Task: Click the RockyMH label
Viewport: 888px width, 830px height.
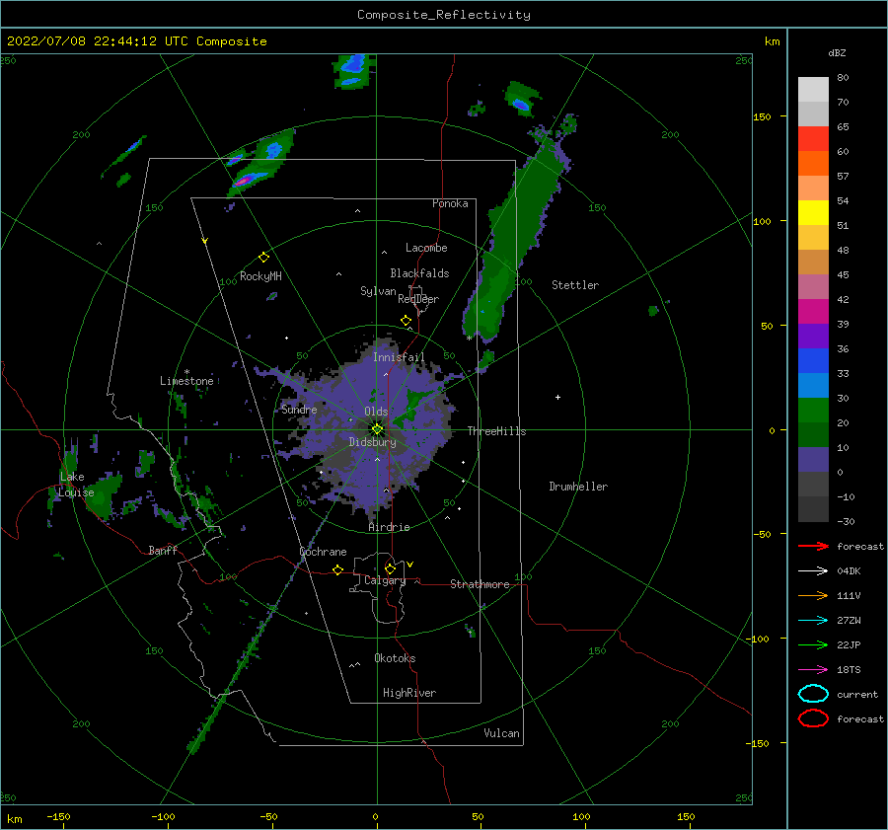Action: pyautogui.click(x=260, y=276)
